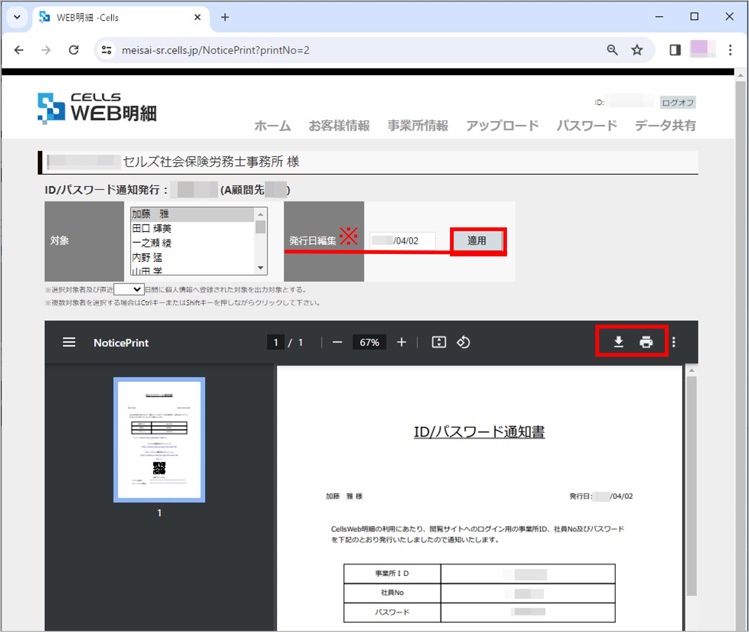This screenshot has height=632, width=749.
Task: Zoom in the PDF with plus icon
Action: [x=401, y=342]
